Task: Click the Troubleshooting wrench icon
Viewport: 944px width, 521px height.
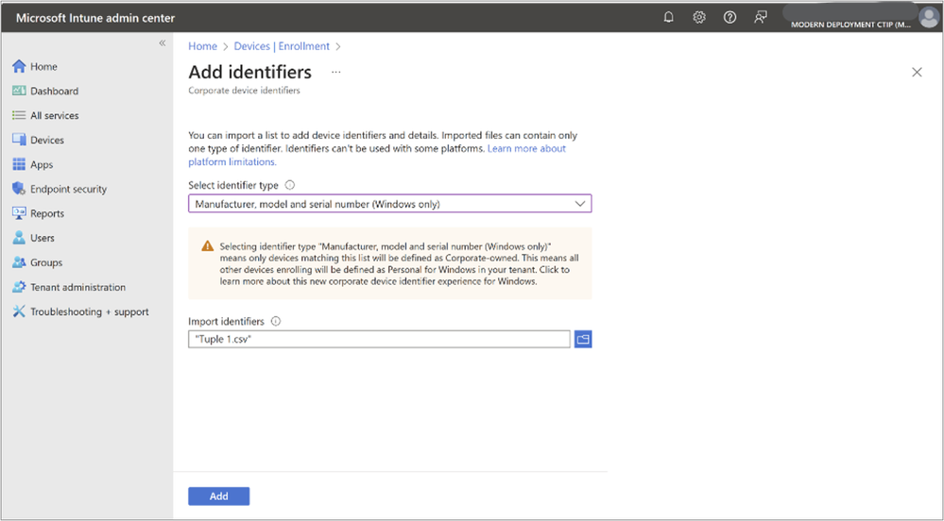Action: click(19, 311)
